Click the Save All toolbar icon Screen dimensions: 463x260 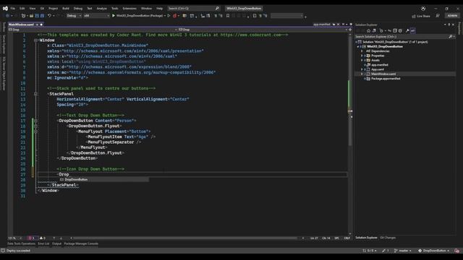(42, 16)
